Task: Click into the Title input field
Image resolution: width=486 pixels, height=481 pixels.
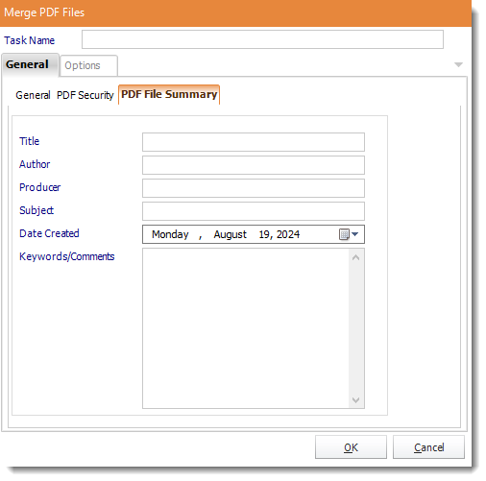Action: pyautogui.click(x=254, y=142)
